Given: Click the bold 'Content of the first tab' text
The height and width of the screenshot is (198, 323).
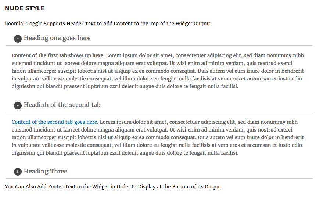Looking at the screenshot, I should (x=57, y=55).
